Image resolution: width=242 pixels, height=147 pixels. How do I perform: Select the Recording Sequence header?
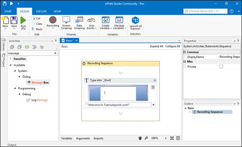pyautogui.click(x=121, y=63)
